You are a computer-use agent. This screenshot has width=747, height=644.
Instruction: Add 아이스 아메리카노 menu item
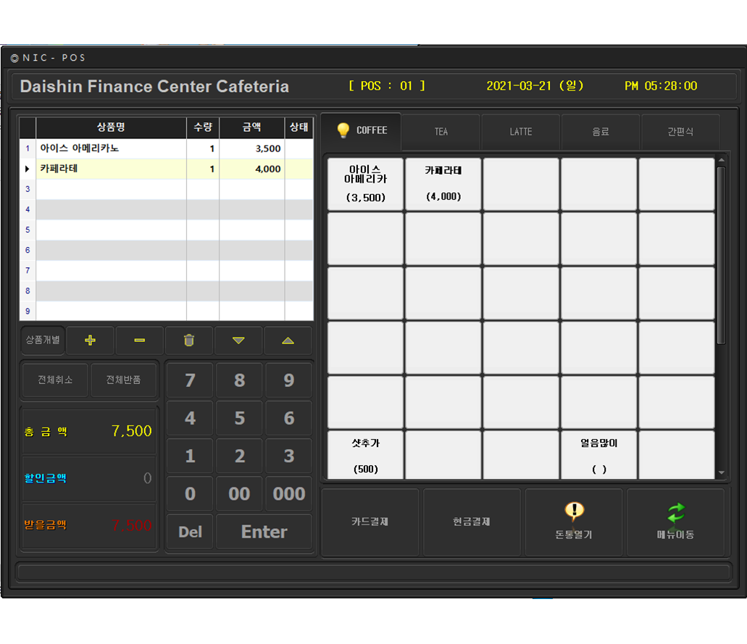tap(366, 184)
